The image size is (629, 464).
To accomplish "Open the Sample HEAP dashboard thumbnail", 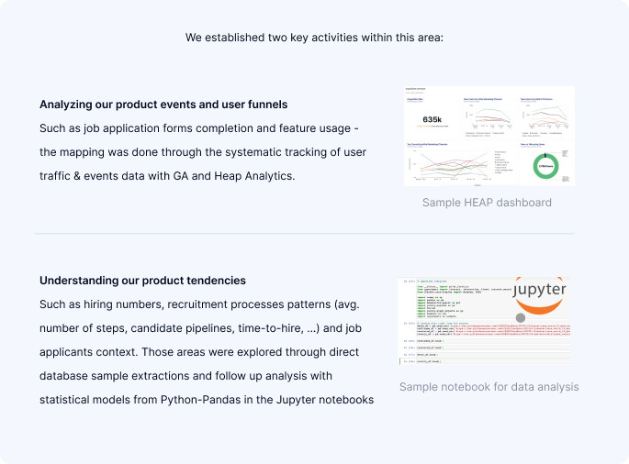I will (x=489, y=136).
